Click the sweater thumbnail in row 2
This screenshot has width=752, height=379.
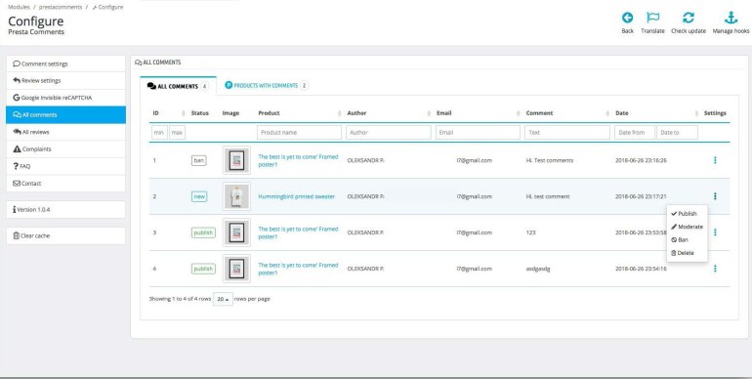point(236,196)
